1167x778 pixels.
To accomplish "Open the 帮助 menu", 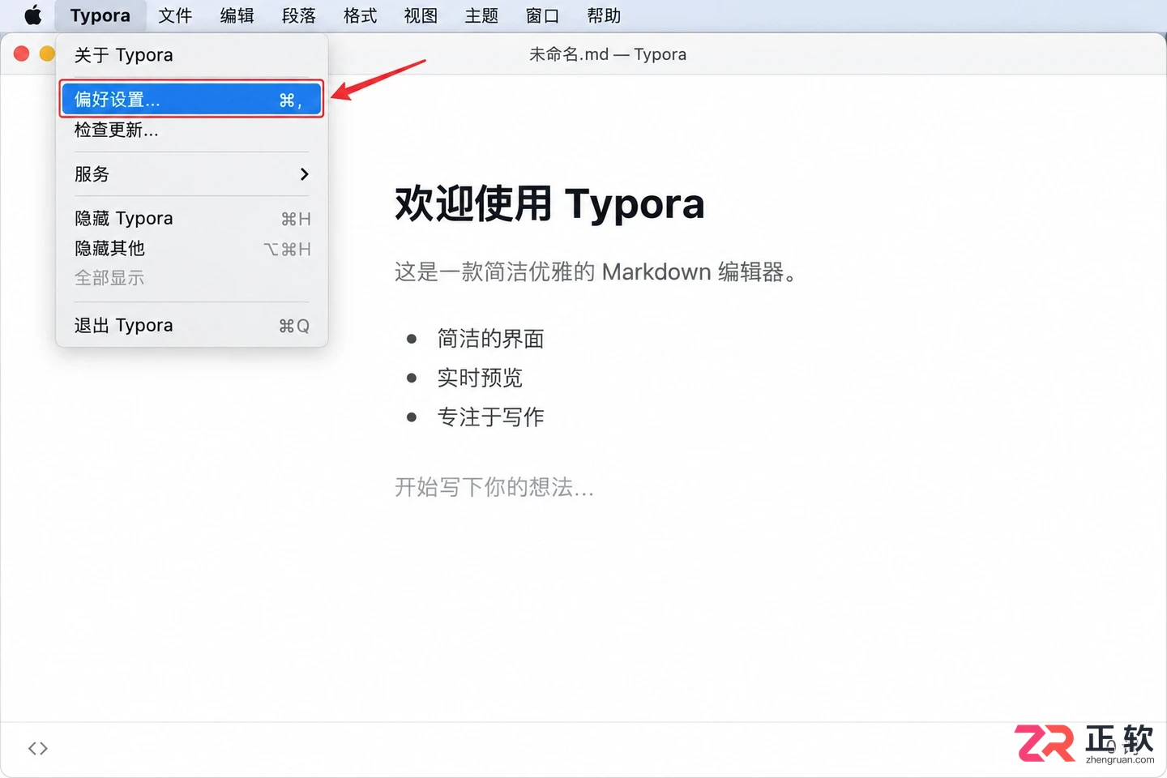I will [604, 15].
